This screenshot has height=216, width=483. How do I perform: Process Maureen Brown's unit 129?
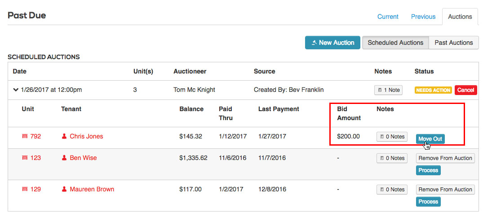pyautogui.click(x=428, y=202)
